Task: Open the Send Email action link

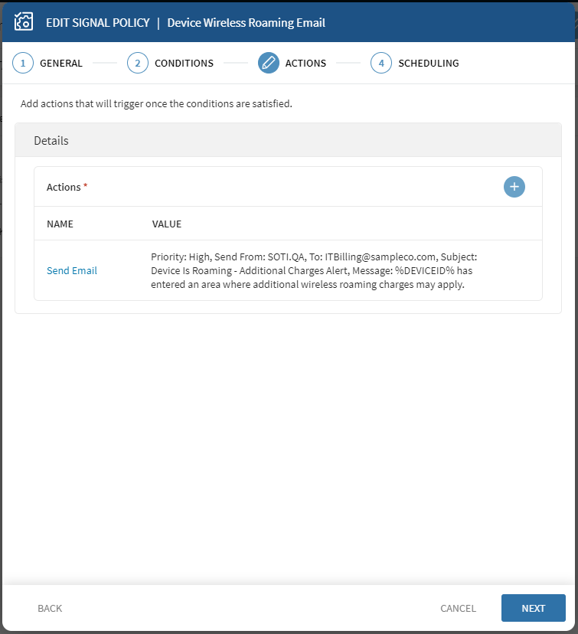Action: tap(72, 270)
